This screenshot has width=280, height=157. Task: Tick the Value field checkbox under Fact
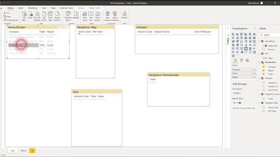coord(263,58)
